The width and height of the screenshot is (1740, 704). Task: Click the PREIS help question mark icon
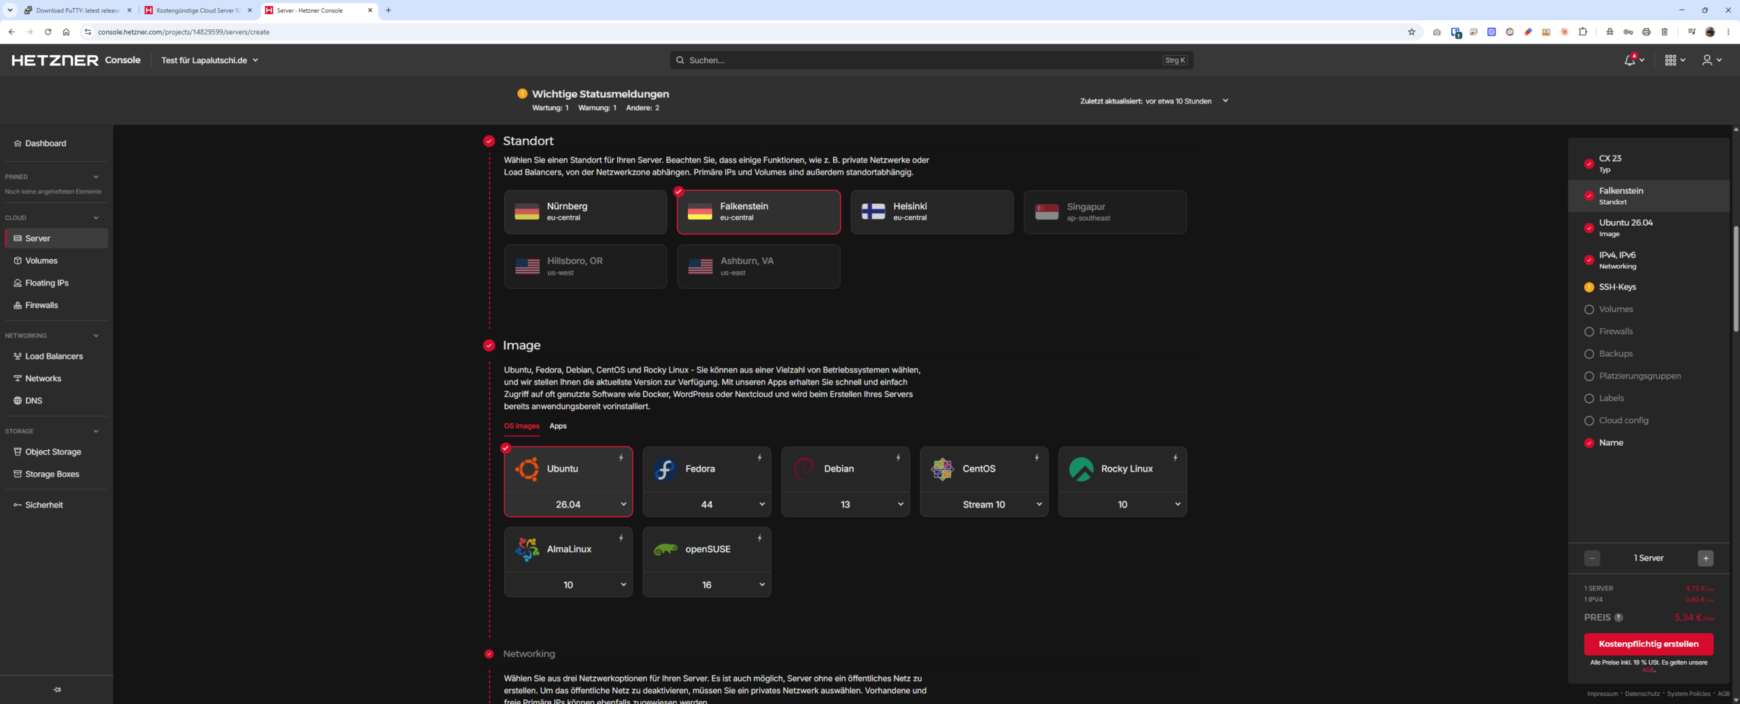(x=1618, y=618)
